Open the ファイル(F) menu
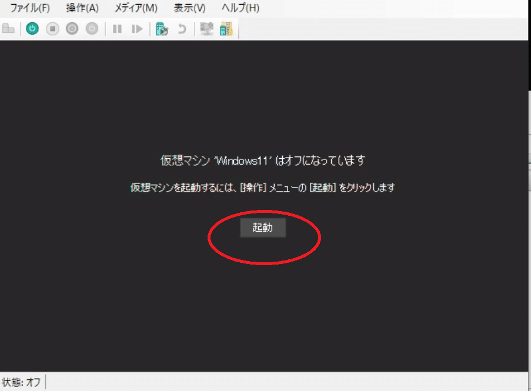 click(x=30, y=8)
